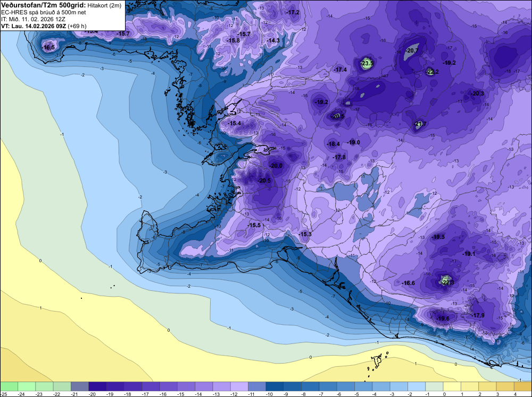Click the -15.8 temperature label

click(233, 41)
